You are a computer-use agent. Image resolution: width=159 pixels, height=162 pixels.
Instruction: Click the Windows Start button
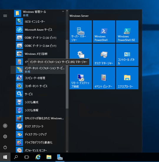pyautogui.click(x=5, y=157)
